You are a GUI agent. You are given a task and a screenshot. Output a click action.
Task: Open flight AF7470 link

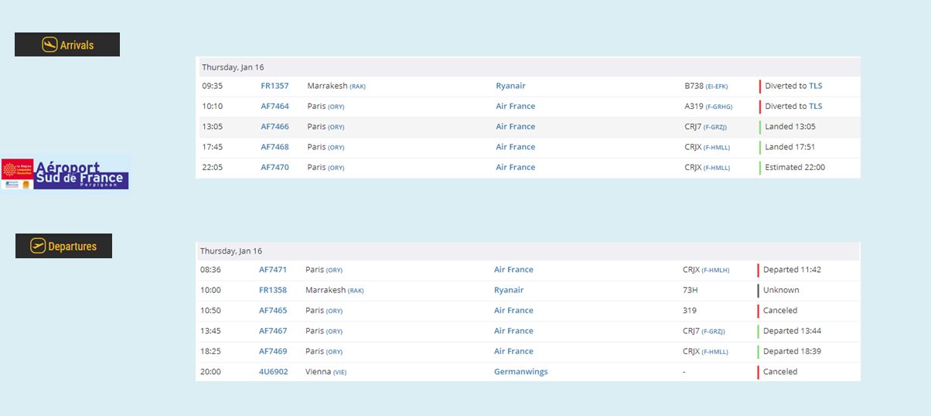[275, 167]
